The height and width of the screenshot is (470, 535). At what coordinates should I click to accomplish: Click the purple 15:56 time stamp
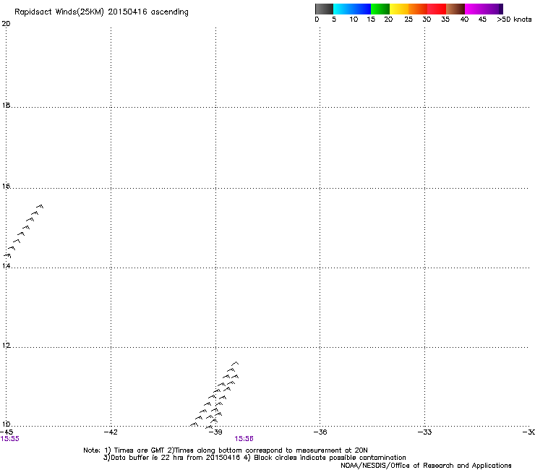coord(244,439)
